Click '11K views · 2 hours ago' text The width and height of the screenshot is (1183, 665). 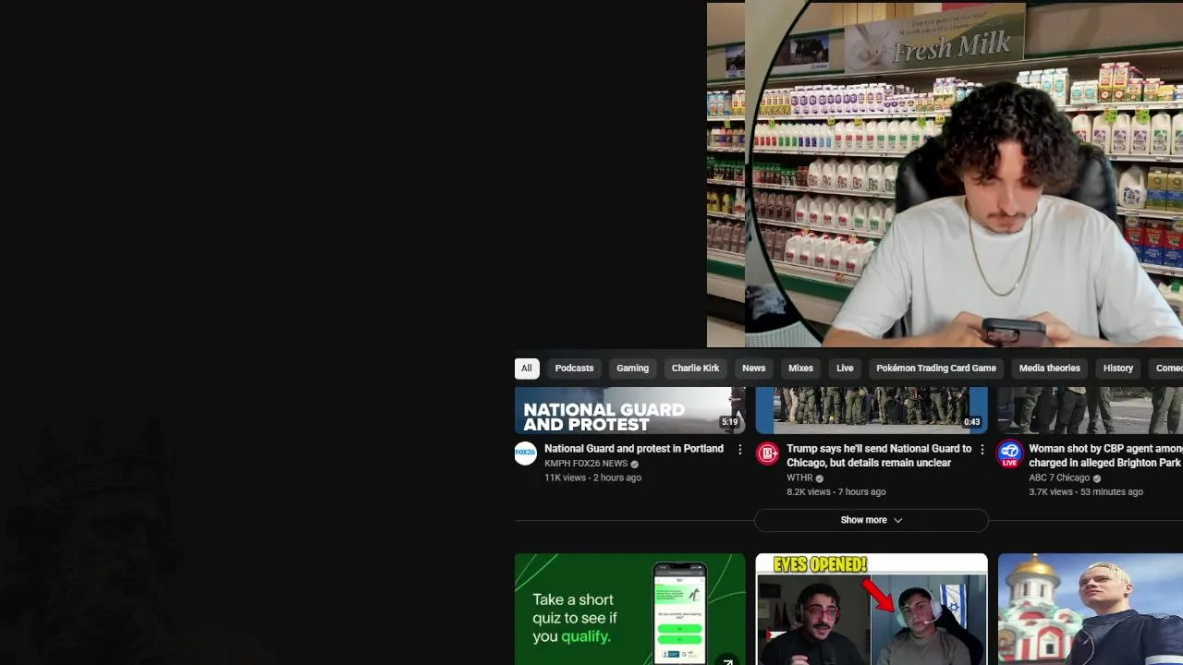click(x=592, y=478)
